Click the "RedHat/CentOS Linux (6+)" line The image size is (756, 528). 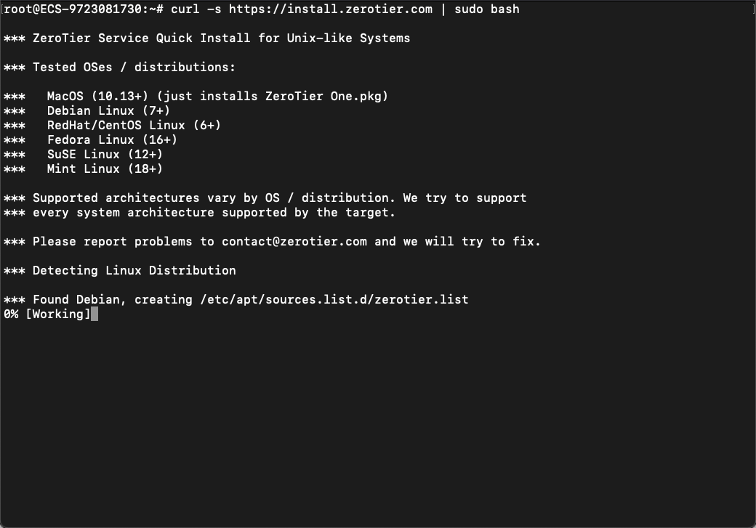point(134,126)
